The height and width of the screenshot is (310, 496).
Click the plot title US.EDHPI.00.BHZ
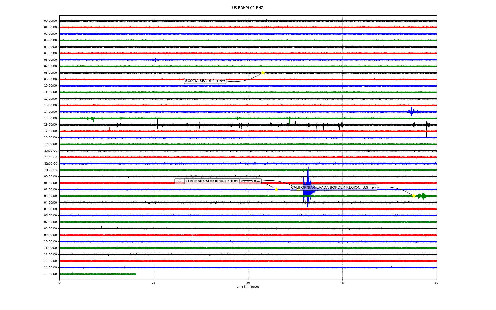(x=248, y=8)
